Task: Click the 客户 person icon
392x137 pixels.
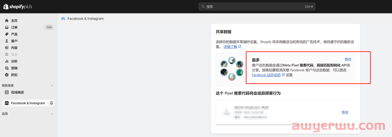Action: (7, 41)
